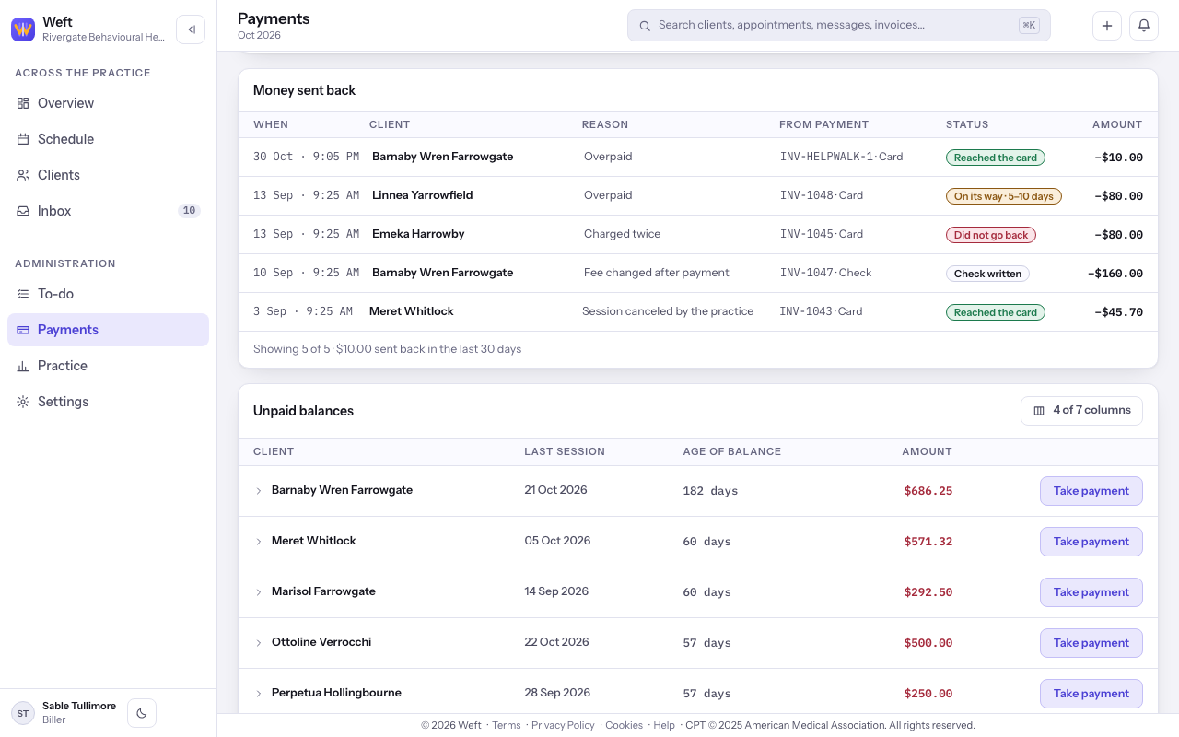Open Overview in sidebar
Image resolution: width=1179 pixels, height=737 pixels.
pos(108,103)
